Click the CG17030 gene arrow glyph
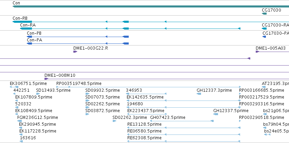Viewport: 289px width, 143px height. [264, 14]
